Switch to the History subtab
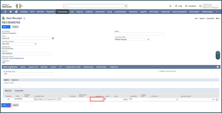This screenshot has width=222, height=113. 23,67
